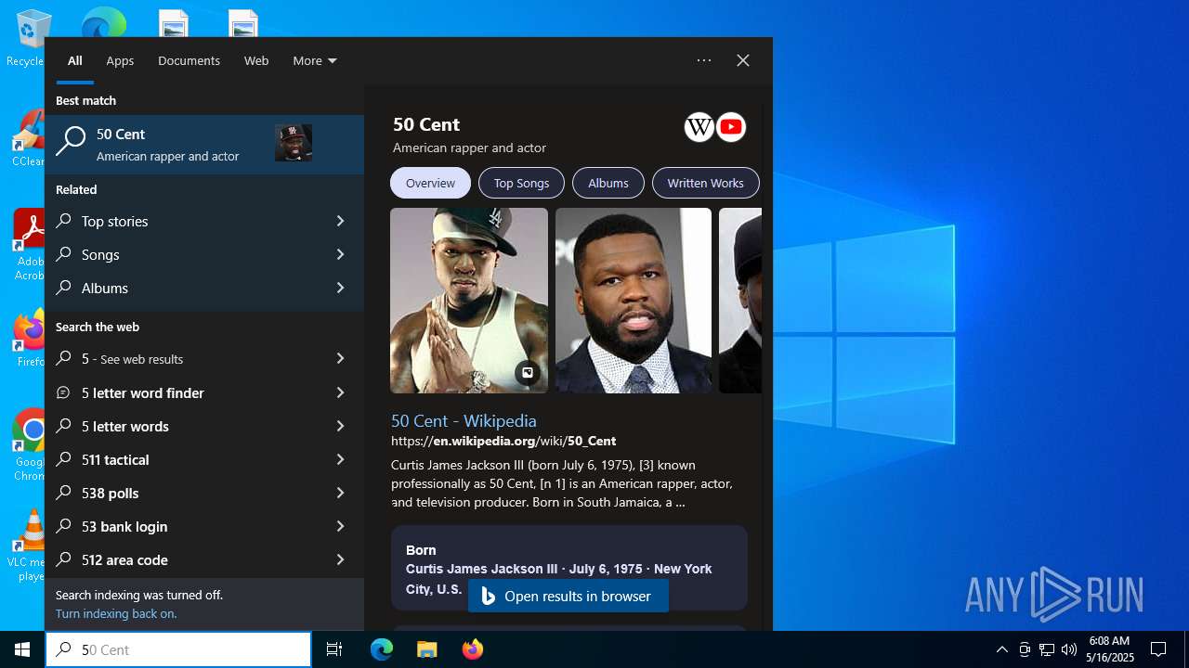Expand the '511 tactical' arrow
The image size is (1189, 668).
340,459
